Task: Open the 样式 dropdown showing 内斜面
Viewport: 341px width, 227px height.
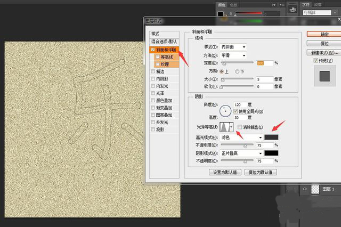Action: point(233,47)
